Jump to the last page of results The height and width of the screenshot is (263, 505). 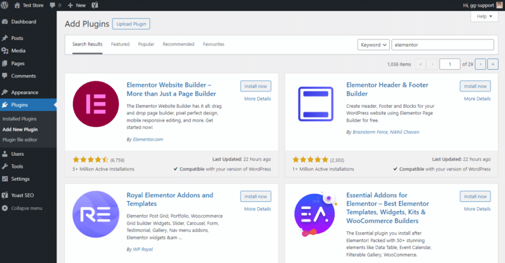493,64
